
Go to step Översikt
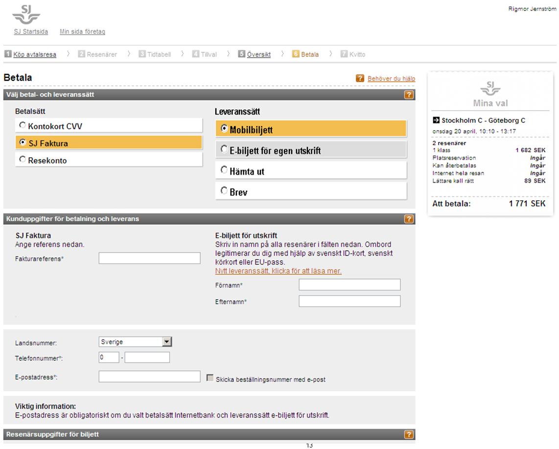pyautogui.click(x=259, y=54)
